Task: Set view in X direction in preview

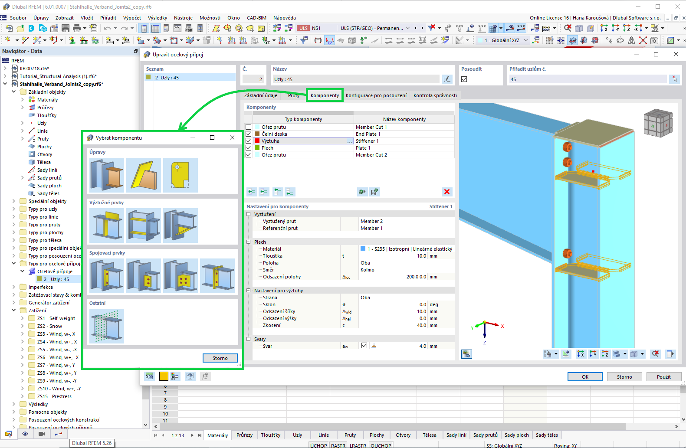Action: pyautogui.click(x=581, y=354)
